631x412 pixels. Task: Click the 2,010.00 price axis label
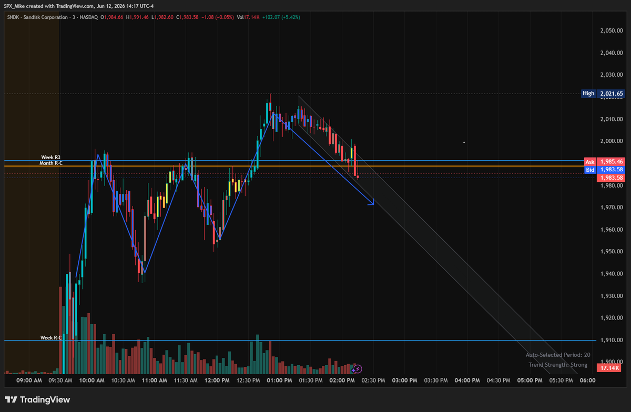coord(612,119)
